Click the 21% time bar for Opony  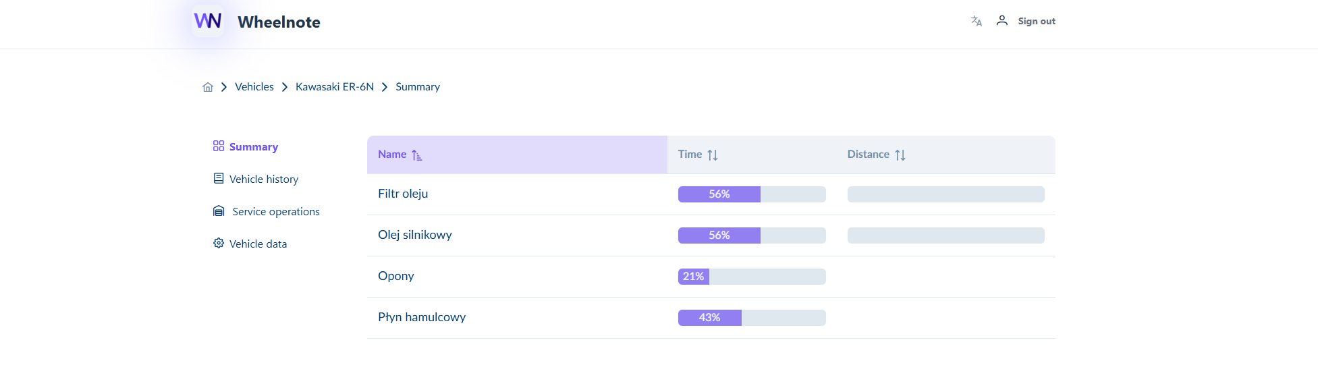[752, 277]
